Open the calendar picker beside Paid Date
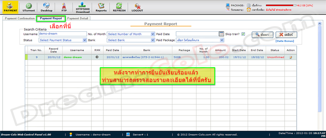326x138 pixels. (x=221, y=34)
